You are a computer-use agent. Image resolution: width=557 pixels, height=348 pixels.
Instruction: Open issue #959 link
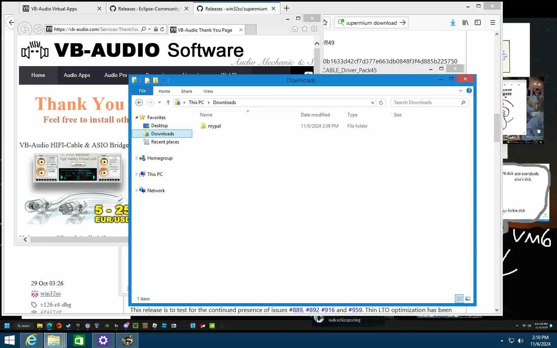tap(355, 310)
